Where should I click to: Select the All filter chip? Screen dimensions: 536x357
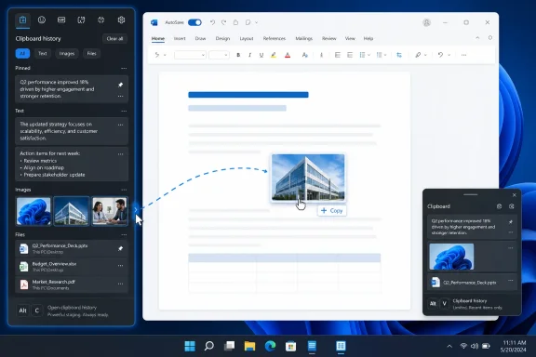(22, 54)
